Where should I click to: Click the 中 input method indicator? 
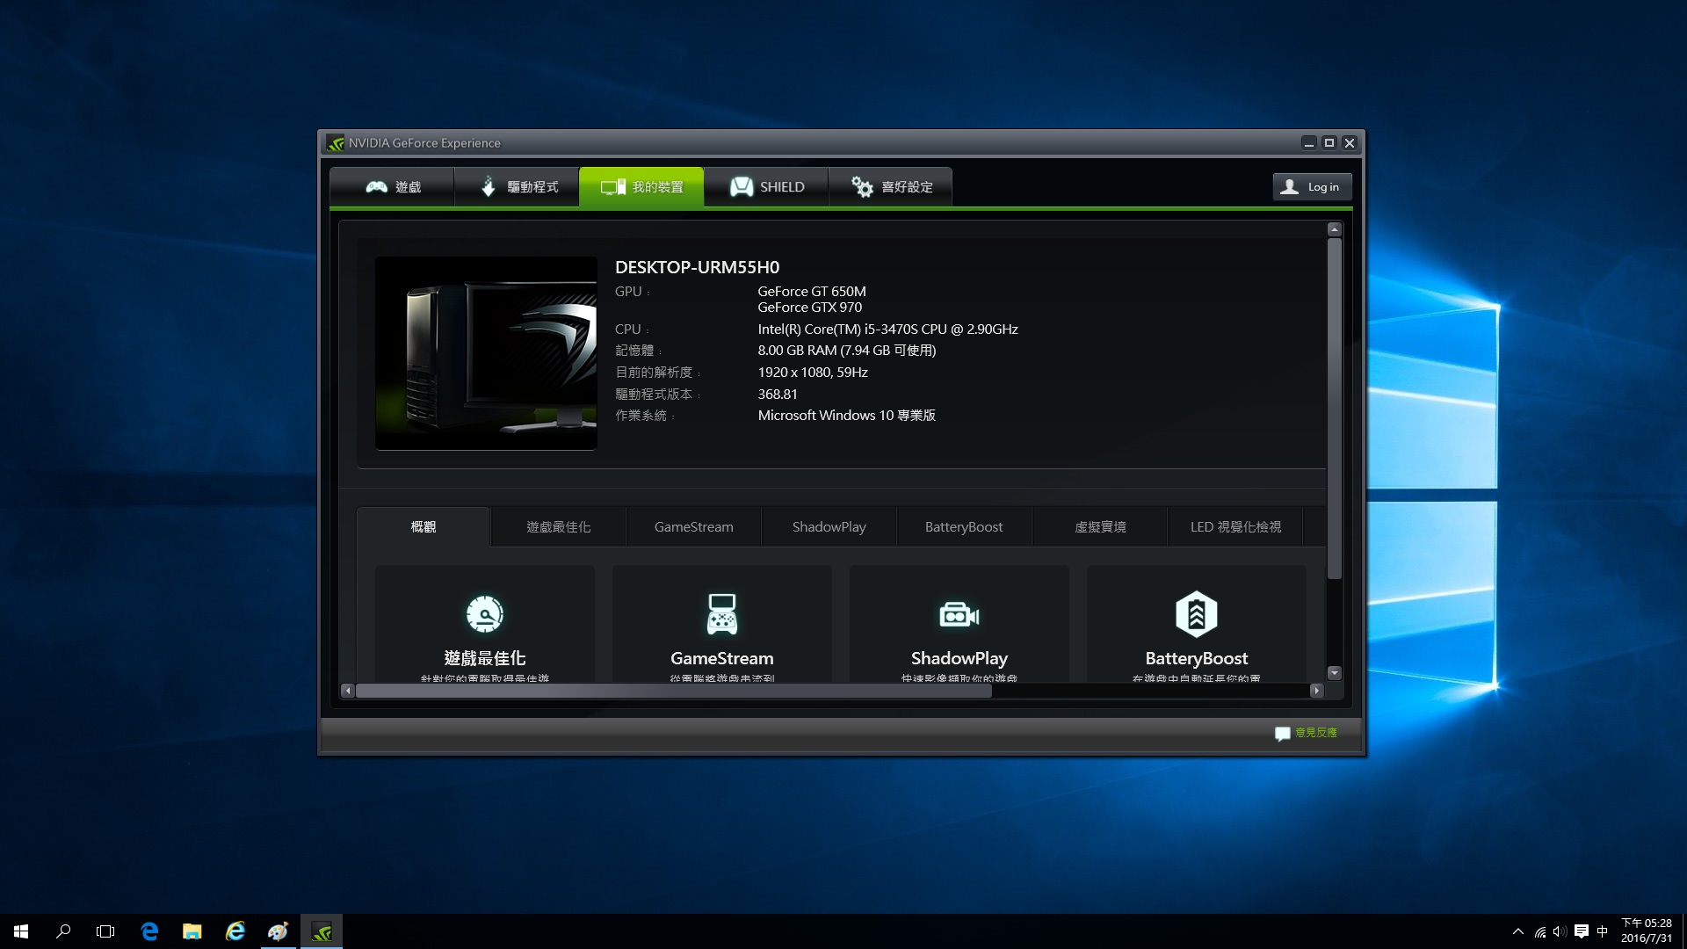1602,931
